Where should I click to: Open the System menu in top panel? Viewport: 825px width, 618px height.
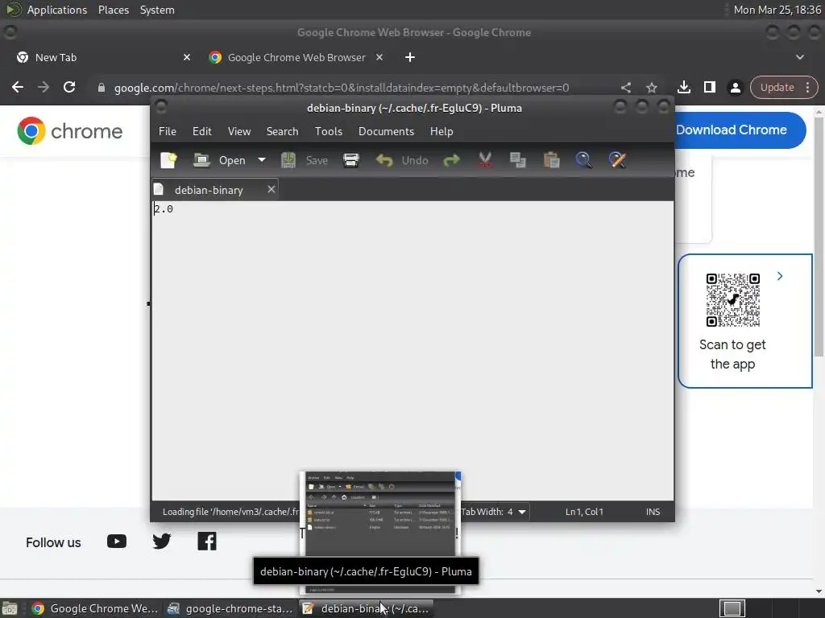[x=157, y=10]
